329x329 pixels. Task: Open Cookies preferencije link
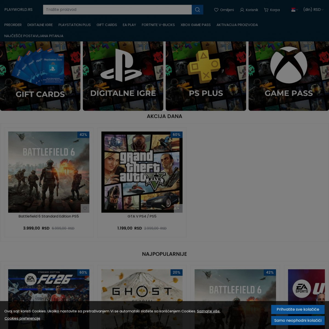(x=22, y=319)
